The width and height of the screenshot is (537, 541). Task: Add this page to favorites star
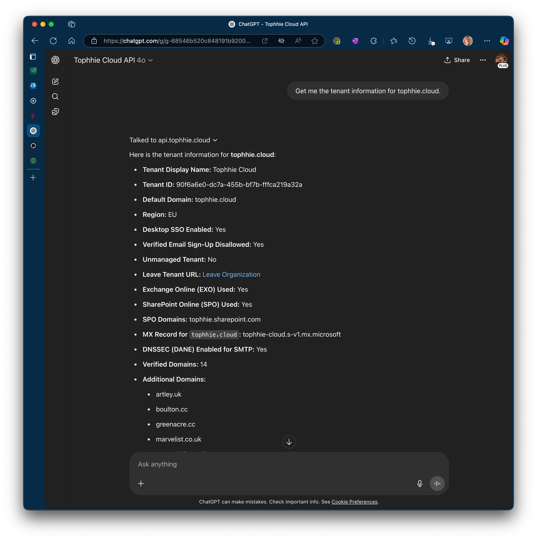tap(315, 41)
